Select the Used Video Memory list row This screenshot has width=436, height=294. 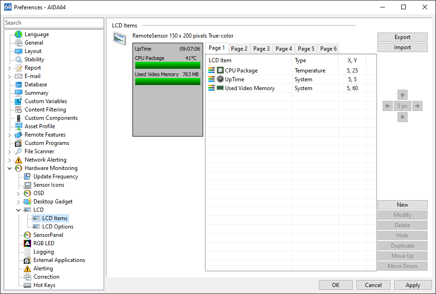291,88
